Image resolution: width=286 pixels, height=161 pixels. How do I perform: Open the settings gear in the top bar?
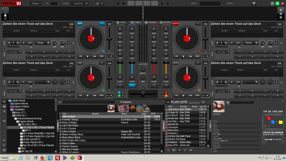[254, 3]
